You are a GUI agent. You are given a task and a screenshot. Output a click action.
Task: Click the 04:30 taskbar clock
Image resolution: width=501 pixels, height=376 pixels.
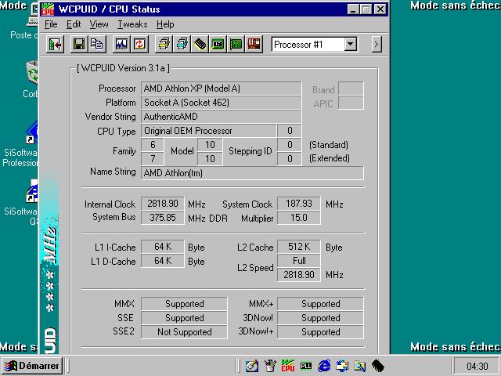pos(477,366)
